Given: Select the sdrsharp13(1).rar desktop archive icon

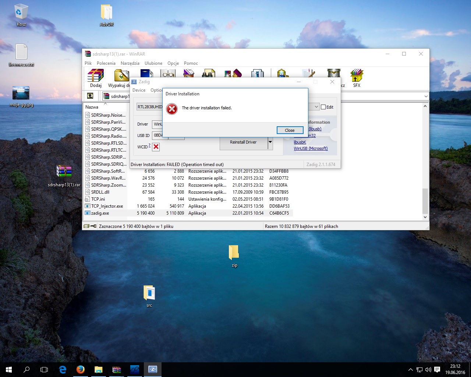Looking at the screenshot, I should point(64,176).
